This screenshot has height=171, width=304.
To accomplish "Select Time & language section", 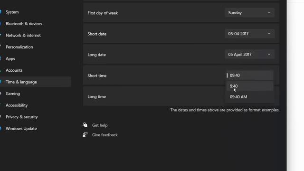I will click(x=35, y=82).
